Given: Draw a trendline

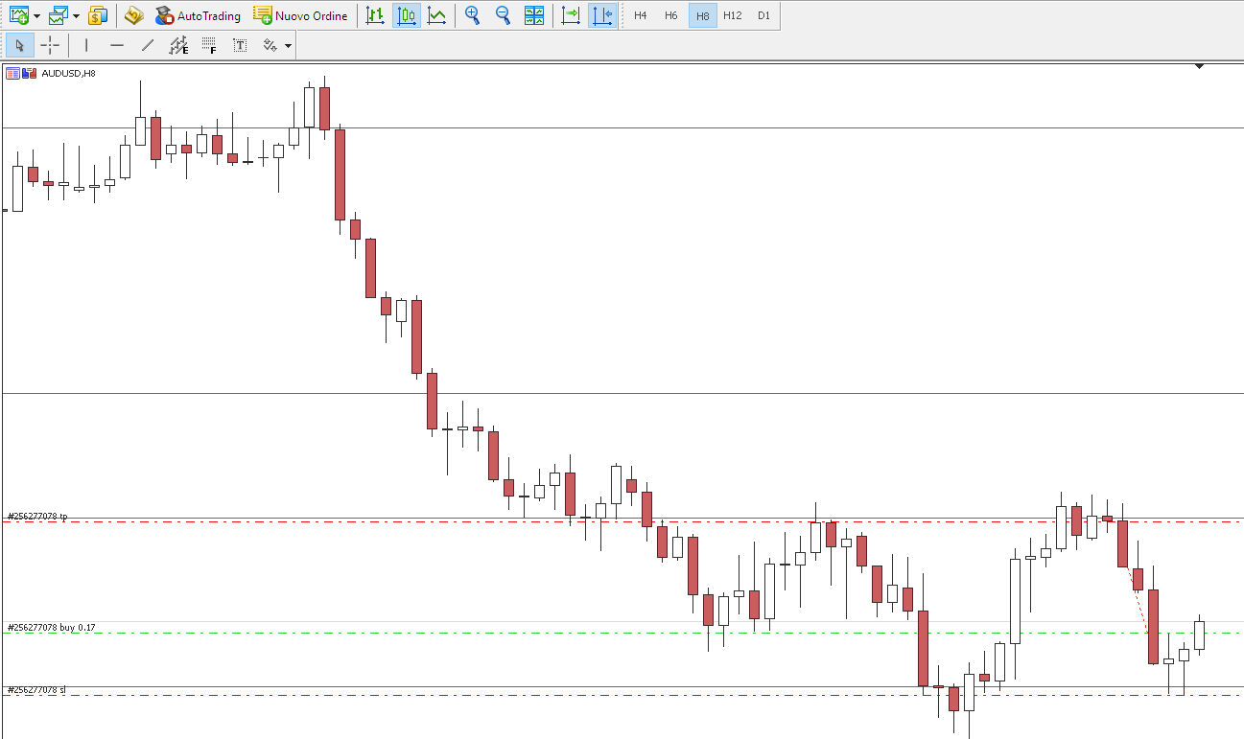Looking at the screenshot, I should coord(148,45).
